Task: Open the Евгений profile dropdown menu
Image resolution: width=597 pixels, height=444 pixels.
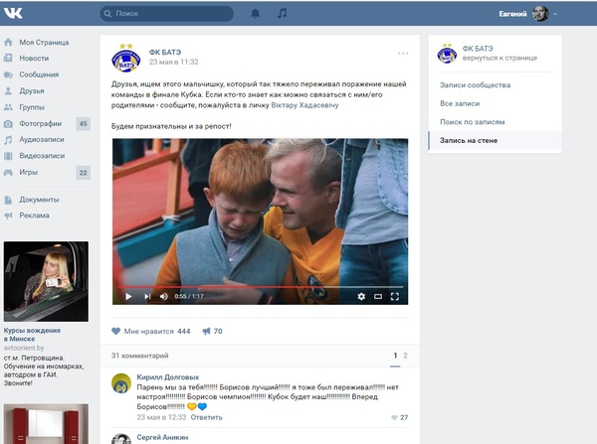Action: click(529, 14)
